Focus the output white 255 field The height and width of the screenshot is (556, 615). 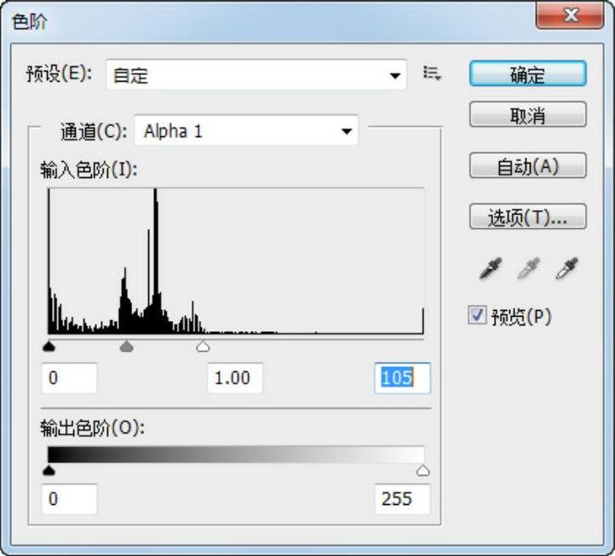402,499
